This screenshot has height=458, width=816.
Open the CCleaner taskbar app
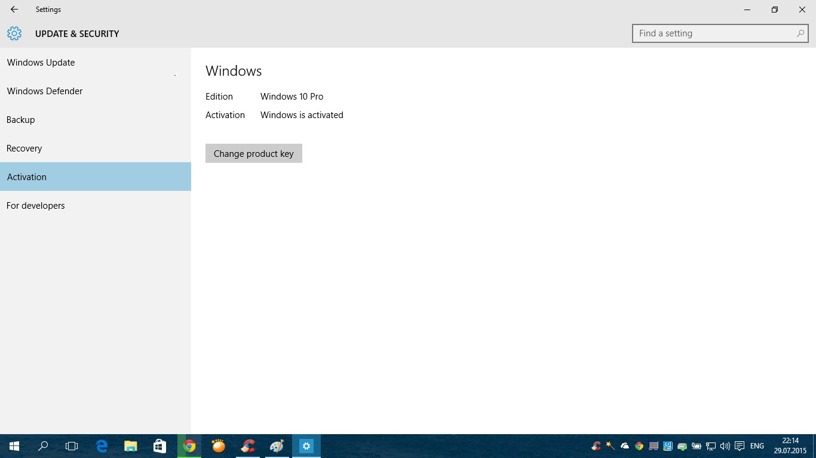247,446
